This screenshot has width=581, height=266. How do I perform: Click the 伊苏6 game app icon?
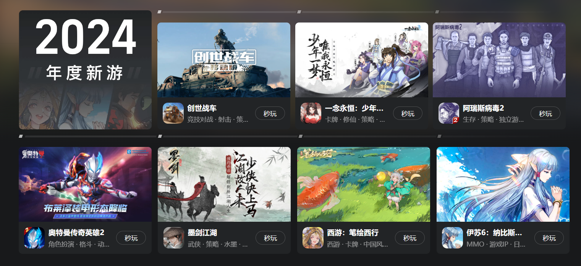pos(452,238)
